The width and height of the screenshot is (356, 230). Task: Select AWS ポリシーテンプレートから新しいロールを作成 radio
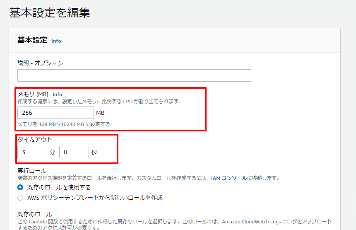[20, 198]
